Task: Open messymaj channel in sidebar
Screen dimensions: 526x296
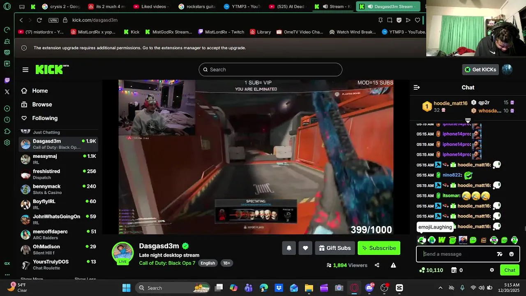Action: pyautogui.click(x=58, y=159)
